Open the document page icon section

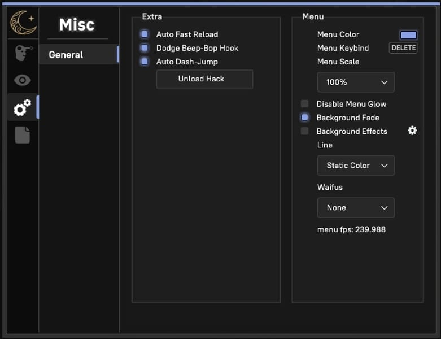click(x=22, y=135)
